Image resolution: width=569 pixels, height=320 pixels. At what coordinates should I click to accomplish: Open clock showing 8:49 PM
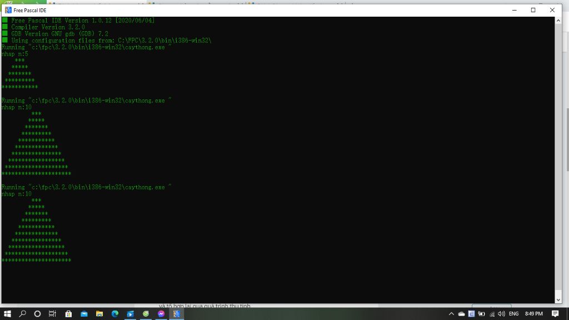(x=534, y=314)
